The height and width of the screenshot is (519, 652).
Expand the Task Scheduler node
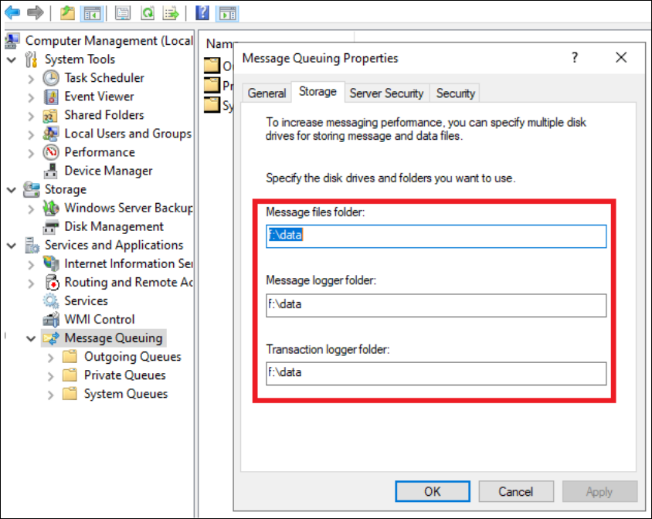(x=31, y=78)
